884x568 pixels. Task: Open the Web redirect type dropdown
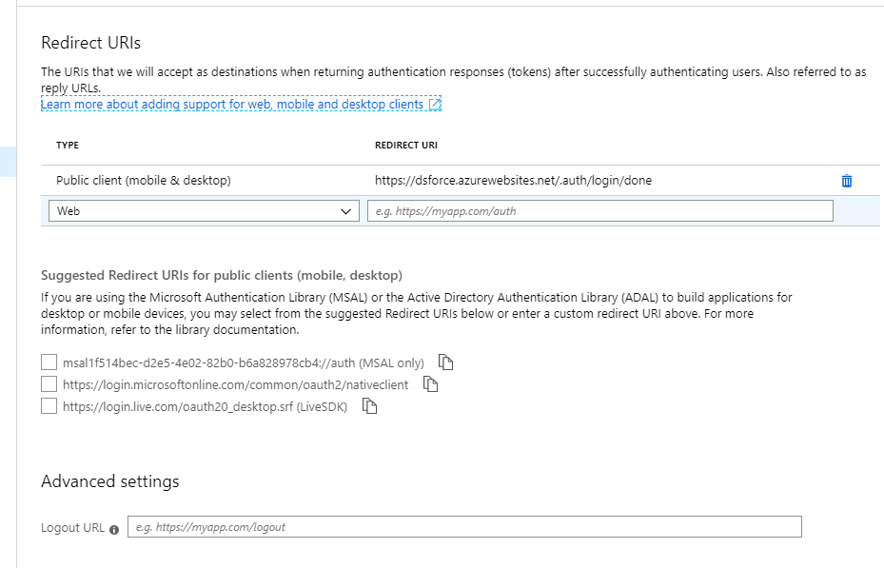click(x=203, y=210)
